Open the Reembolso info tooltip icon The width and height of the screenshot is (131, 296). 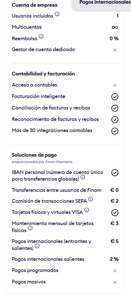[x=41, y=36]
